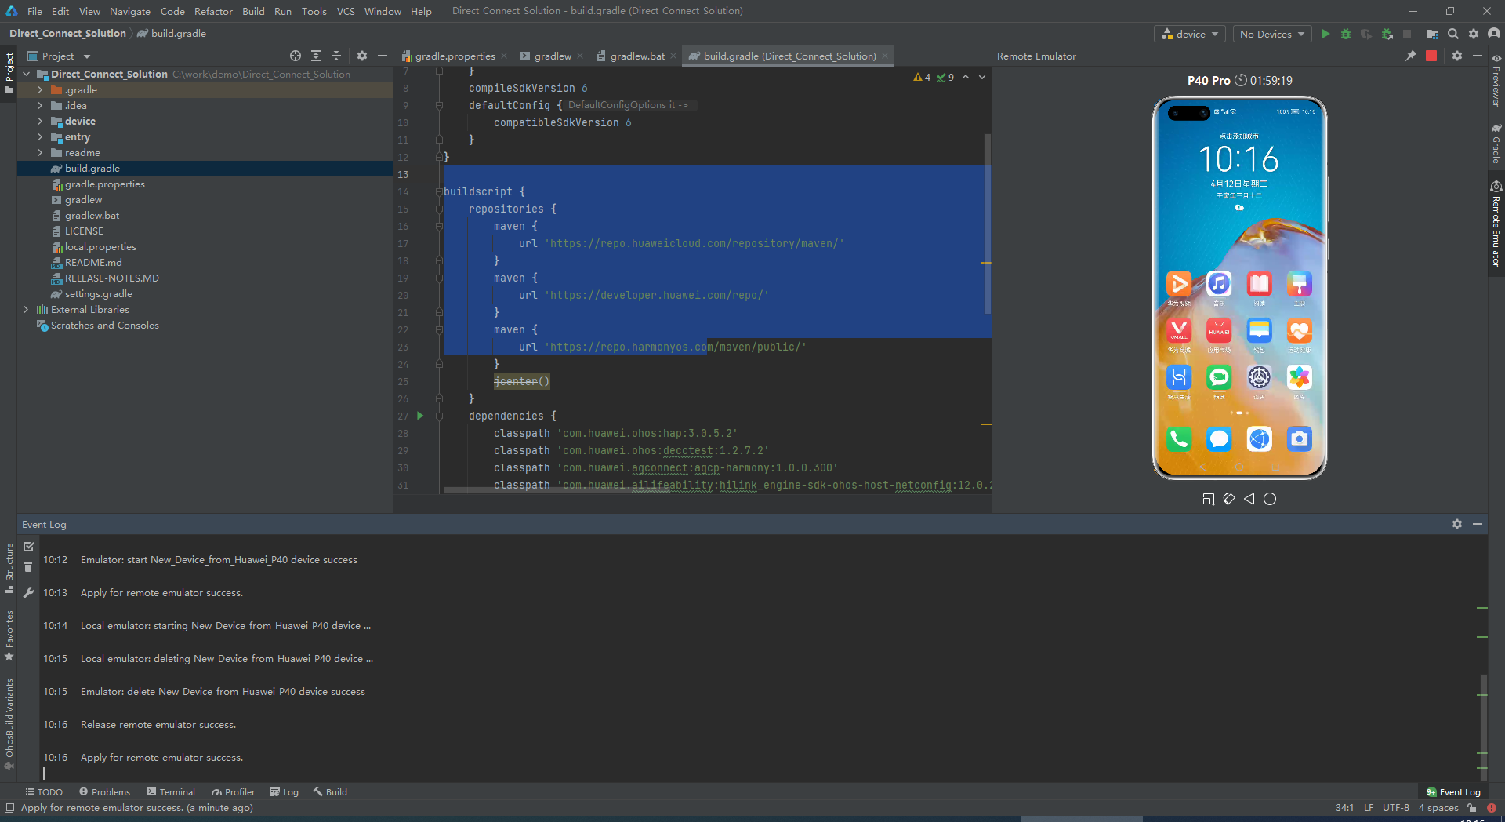Open the TODO tool window
Image resolution: width=1505 pixels, height=822 pixels.
pos(44,791)
